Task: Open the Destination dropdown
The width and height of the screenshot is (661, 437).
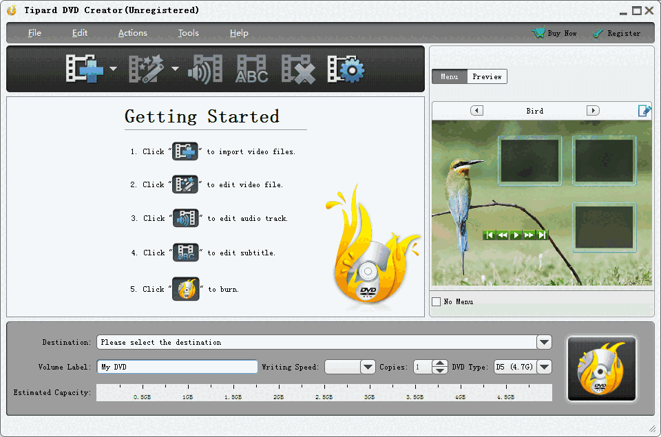Action: coord(543,342)
